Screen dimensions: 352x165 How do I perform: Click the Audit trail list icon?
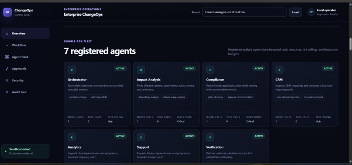point(7,92)
